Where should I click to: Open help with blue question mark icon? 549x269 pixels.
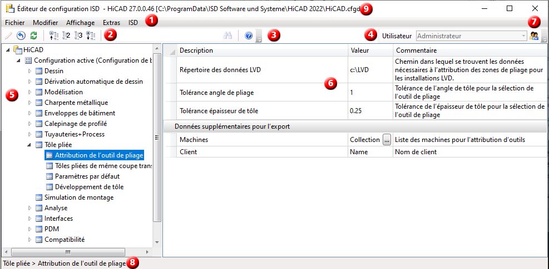tap(249, 35)
